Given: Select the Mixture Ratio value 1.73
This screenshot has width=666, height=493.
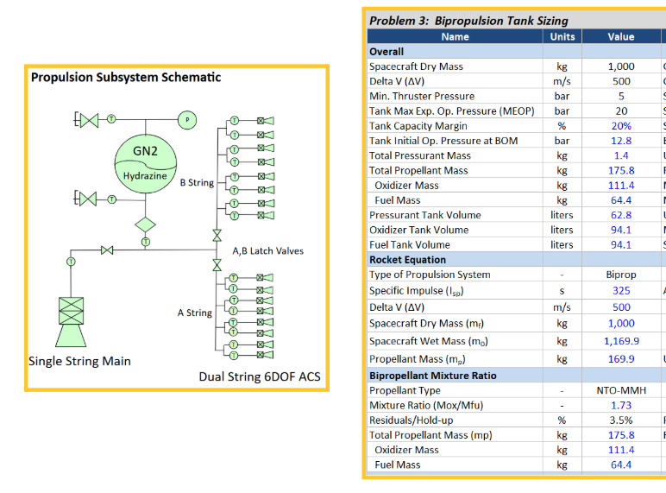Looking at the screenshot, I should click(621, 406).
